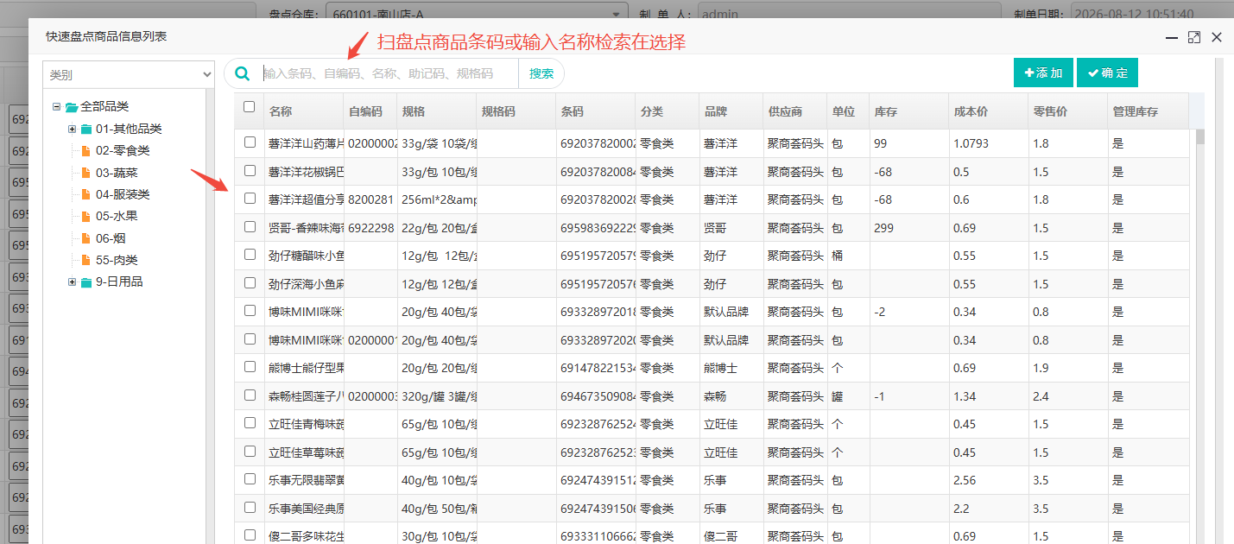Viewport: 1234px width, 544px height.
Task: Click the table vertical scrollbar thumb
Action: click(x=1200, y=136)
